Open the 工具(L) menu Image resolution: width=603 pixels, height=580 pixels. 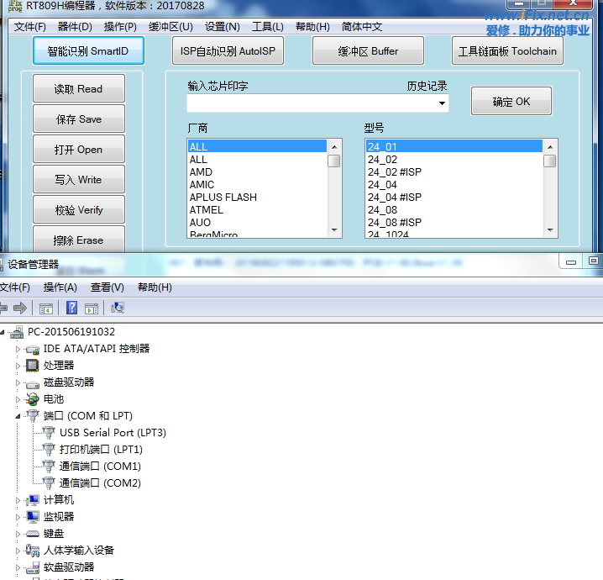pyautogui.click(x=268, y=27)
